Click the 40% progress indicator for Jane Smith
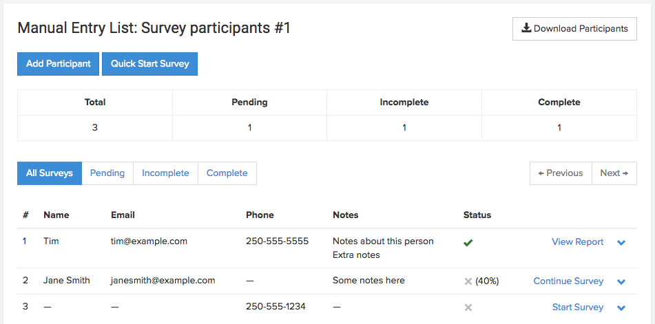 tap(487, 281)
